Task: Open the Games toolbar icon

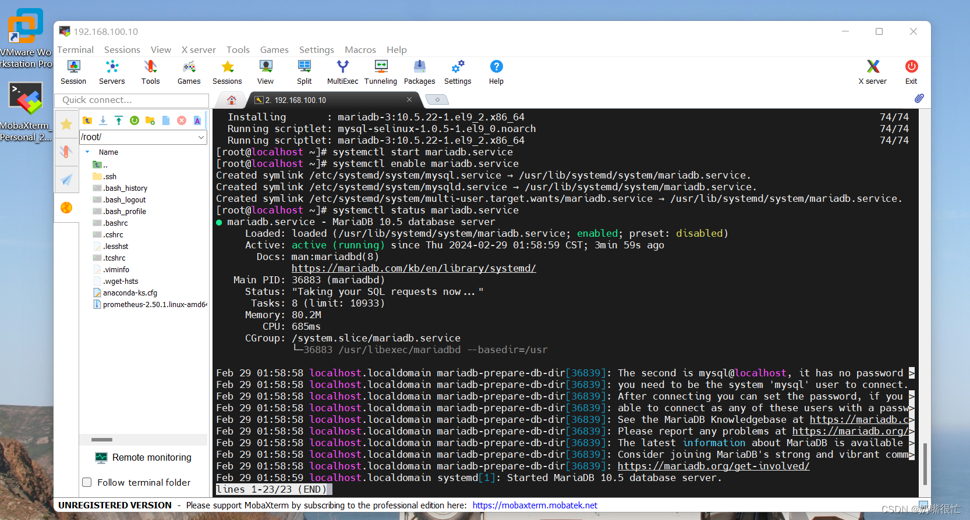Action: point(189,72)
